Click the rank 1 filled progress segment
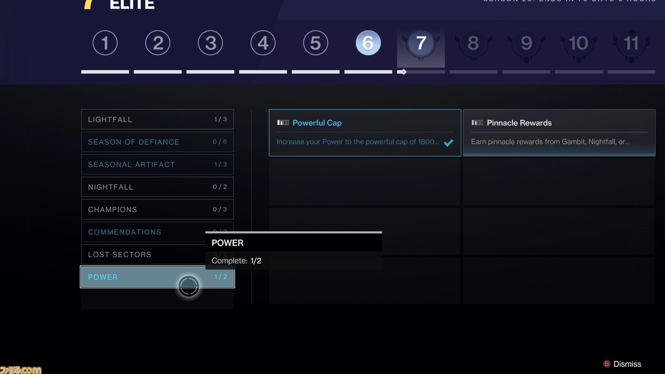This screenshot has height=374, width=665. [105, 72]
